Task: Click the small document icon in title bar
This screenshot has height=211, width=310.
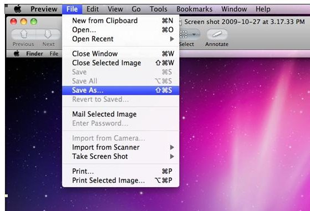Action: [180, 22]
